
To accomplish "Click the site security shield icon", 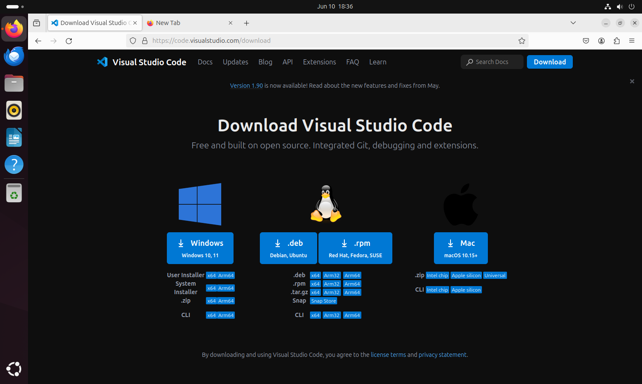I will click(x=133, y=41).
